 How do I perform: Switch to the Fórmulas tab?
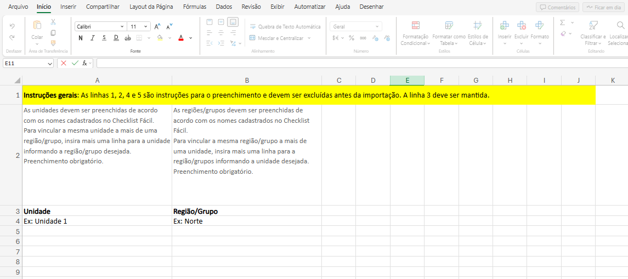195,7
